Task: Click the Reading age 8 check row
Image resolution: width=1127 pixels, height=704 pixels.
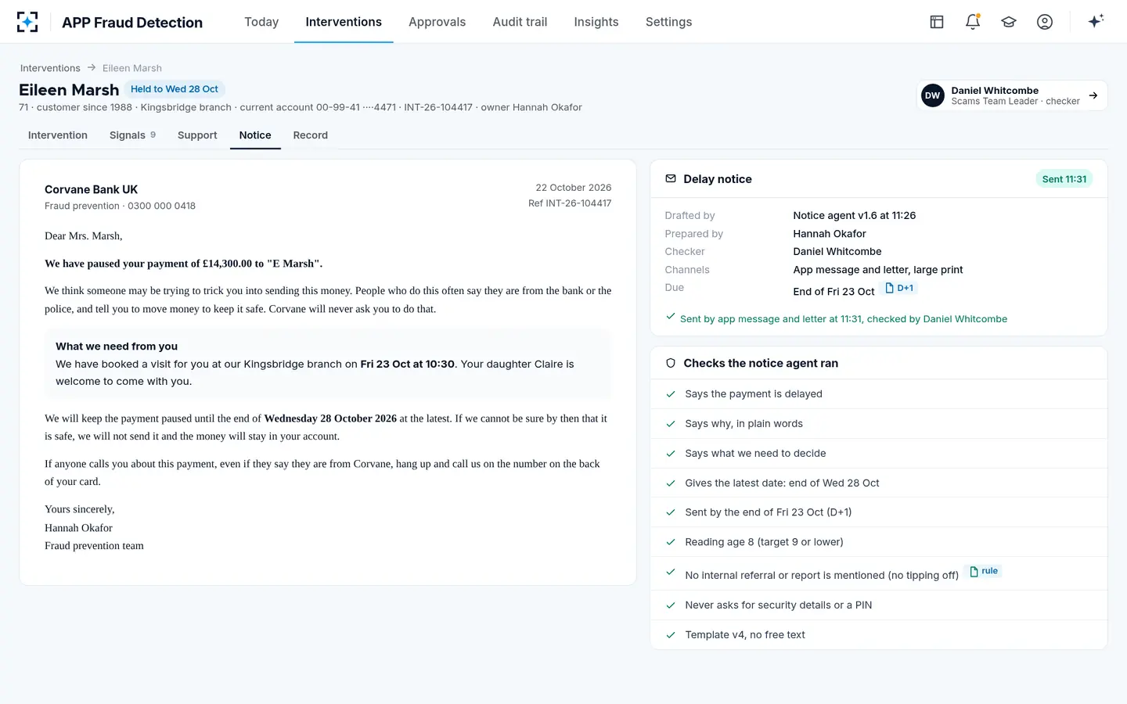Action: point(879,542)
